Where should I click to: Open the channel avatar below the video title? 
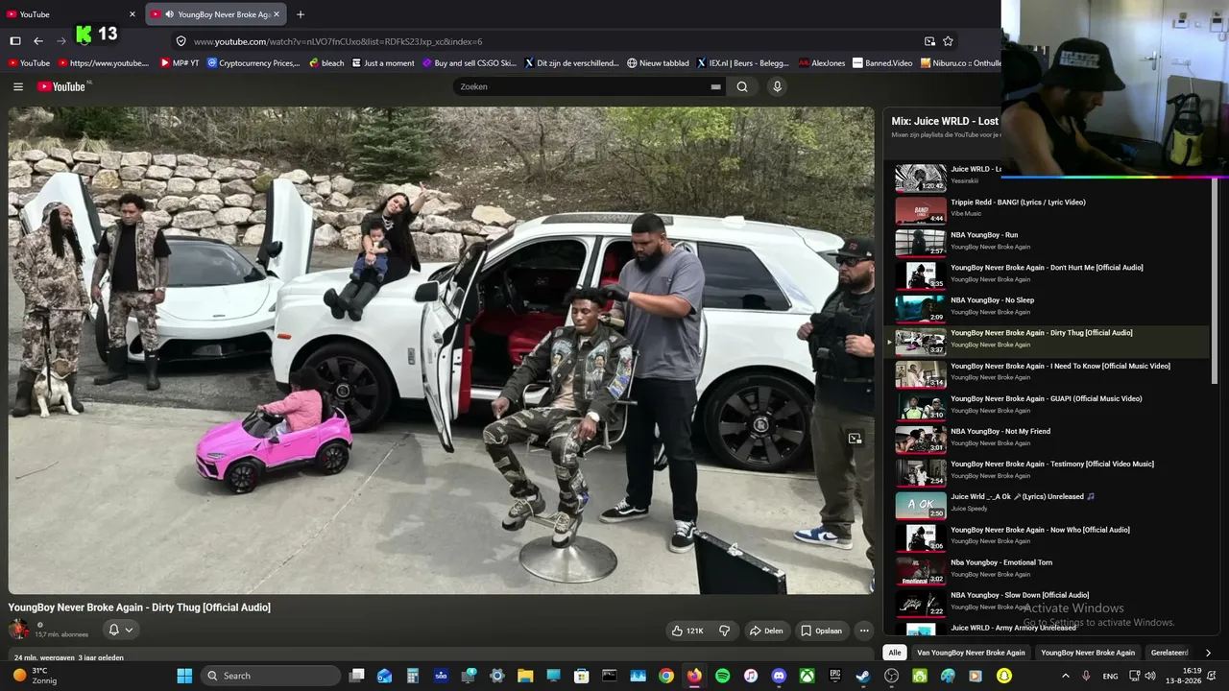point(18,630)
